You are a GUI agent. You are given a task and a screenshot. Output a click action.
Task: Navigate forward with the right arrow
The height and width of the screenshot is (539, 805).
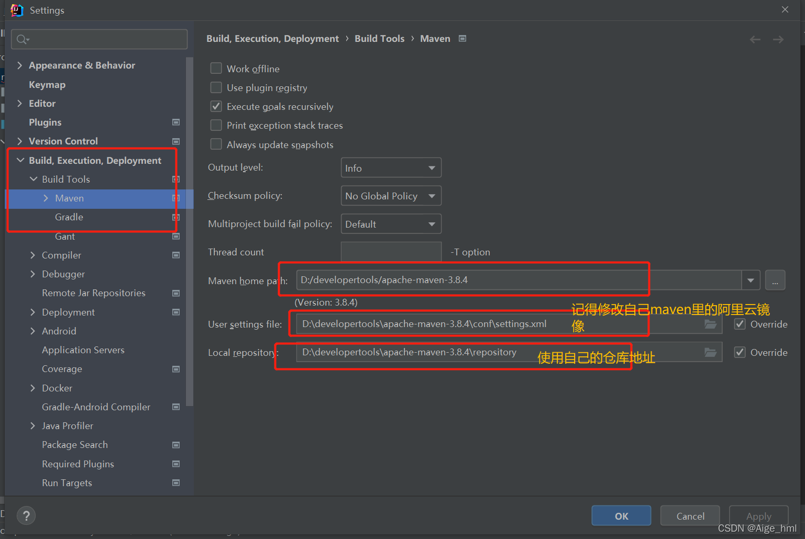click(778, 39)
